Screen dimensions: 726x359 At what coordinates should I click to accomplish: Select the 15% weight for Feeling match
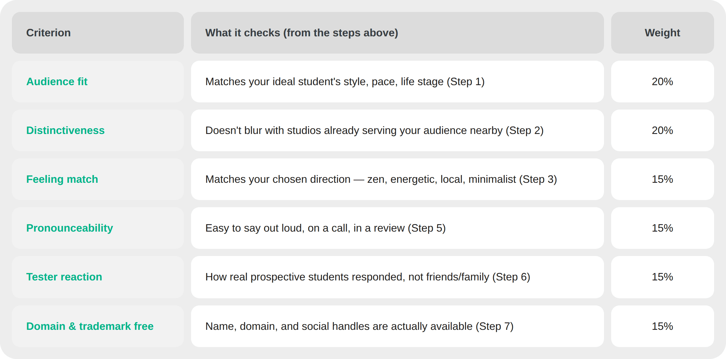click(x=662, y=179)
